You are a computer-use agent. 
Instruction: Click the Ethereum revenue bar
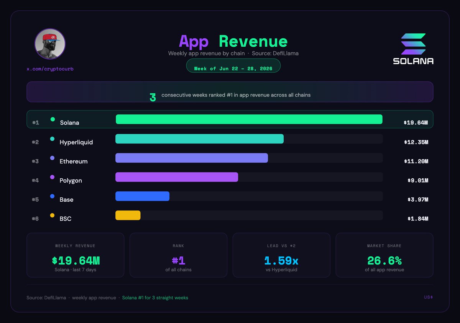pyautogui.click(x=192, y=158)
